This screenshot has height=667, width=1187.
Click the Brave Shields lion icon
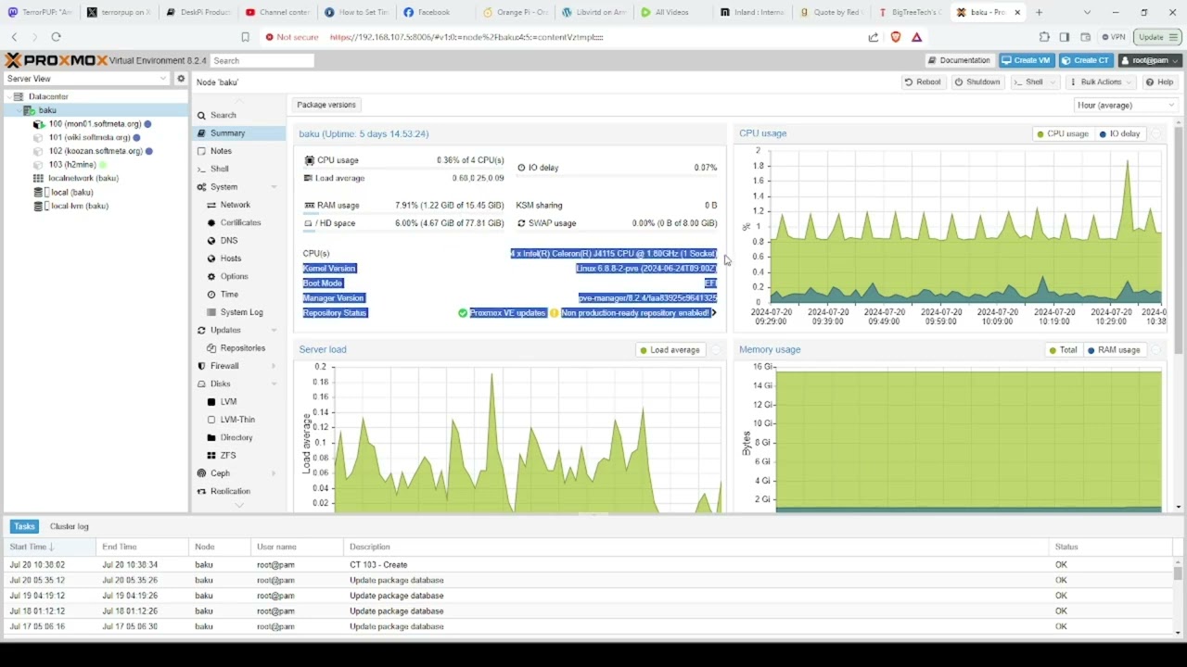[896, 37]
